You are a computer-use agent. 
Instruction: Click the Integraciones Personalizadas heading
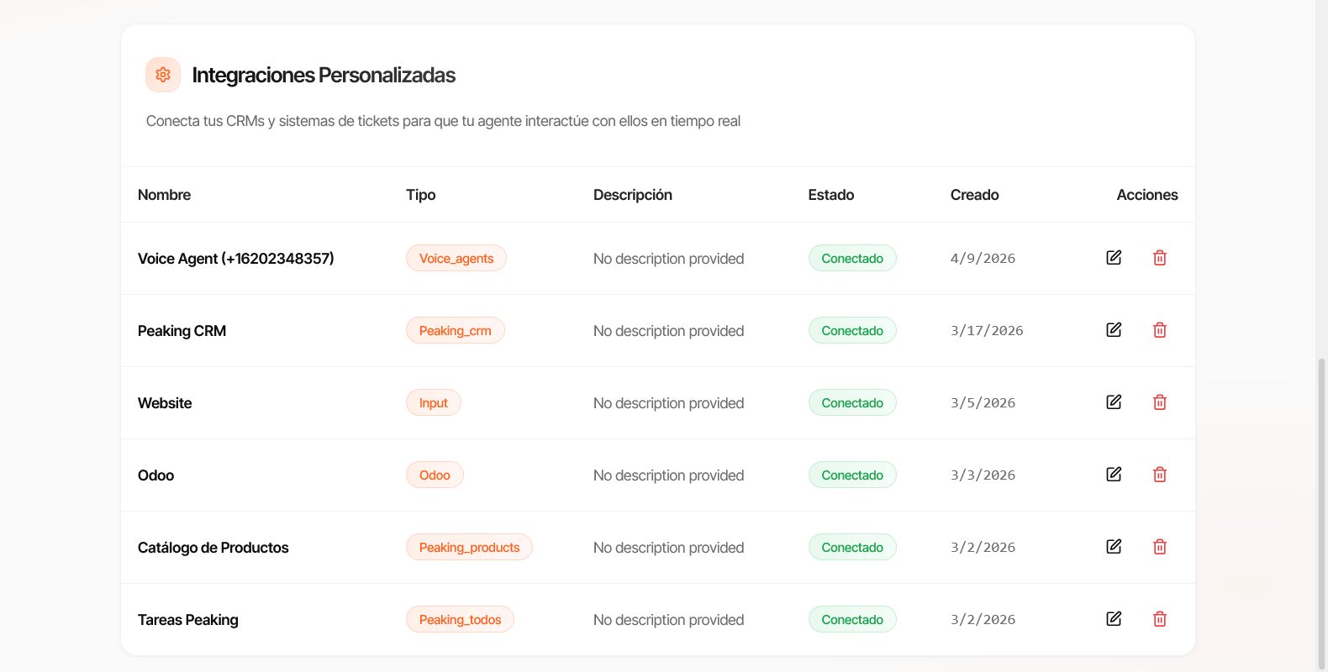coord(324,75)
